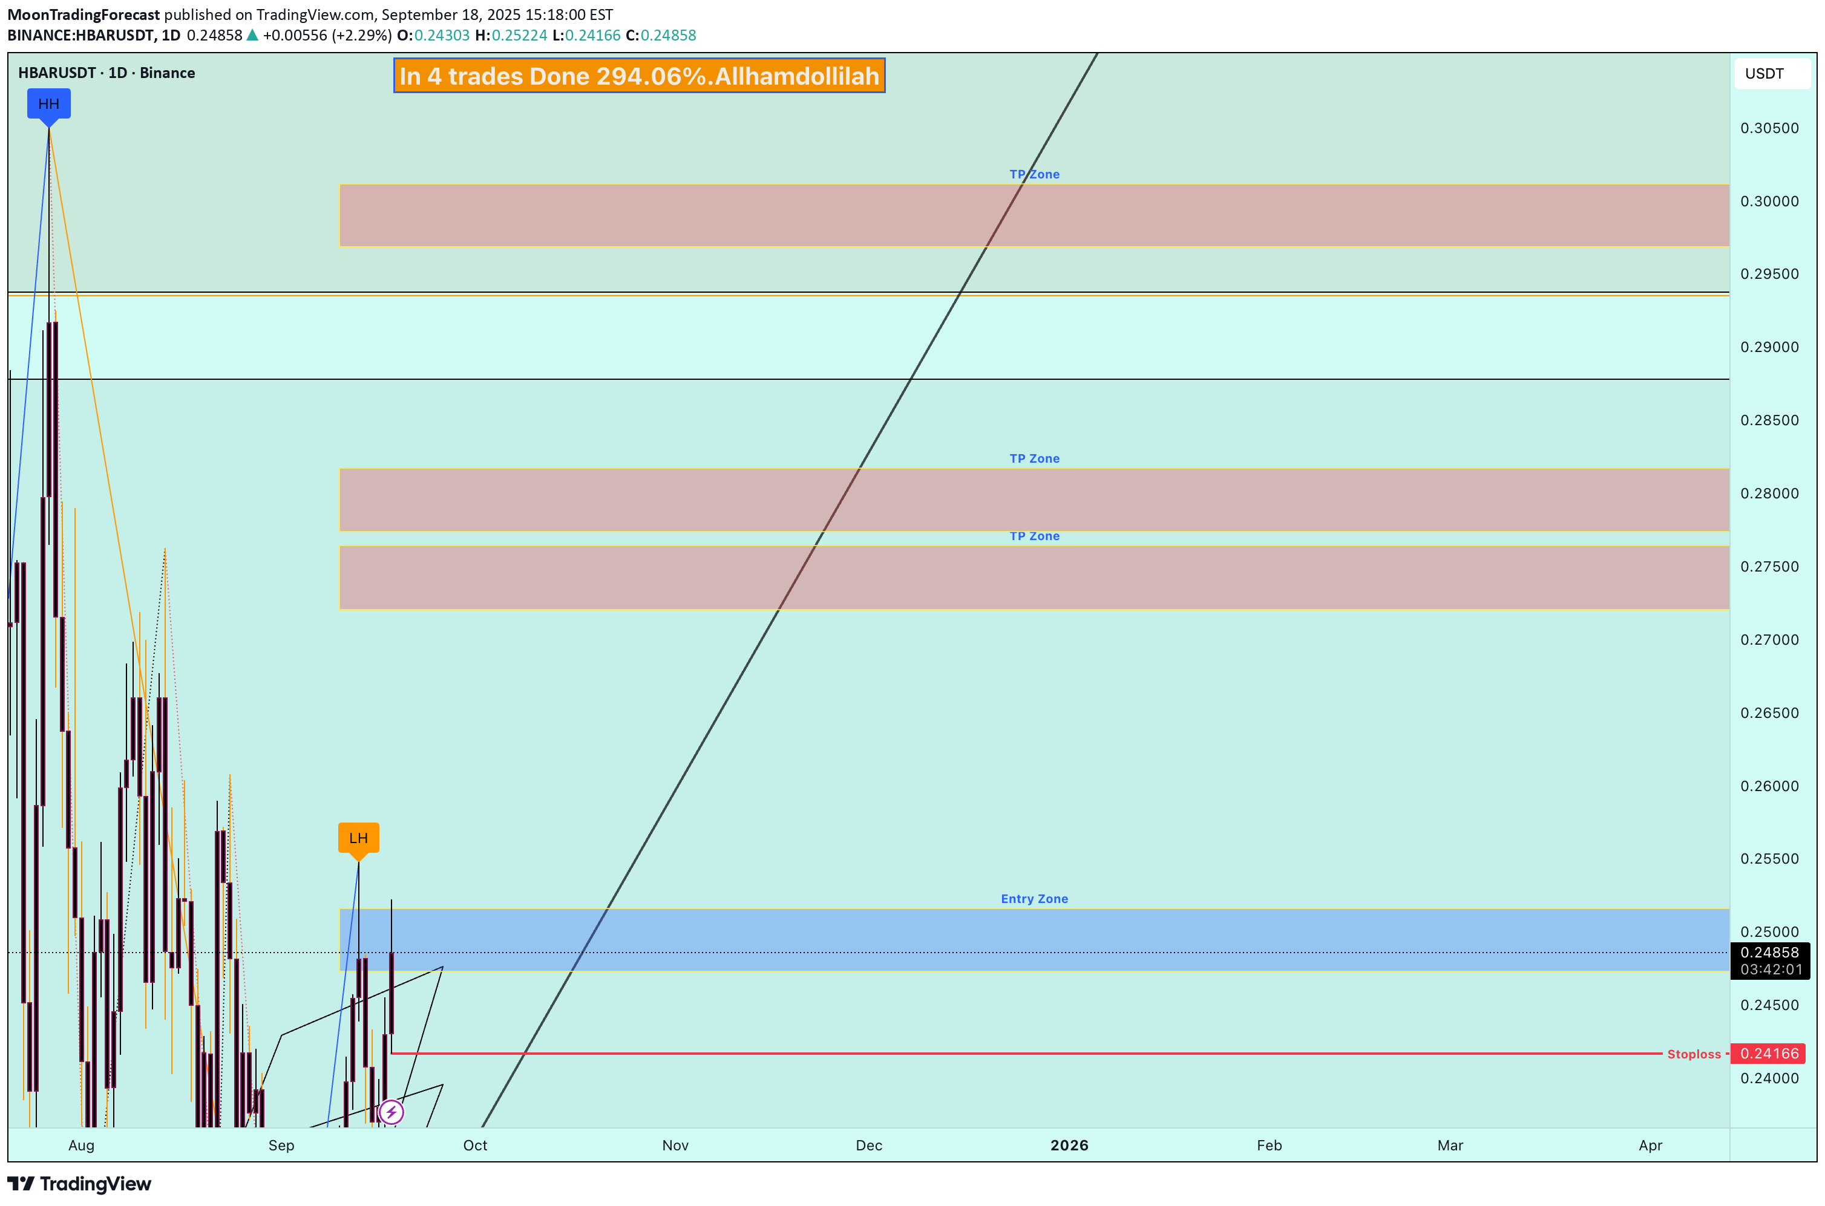
Task: Click the red Stoploss price tag 0.24166
Action: coord(1769,1054)
